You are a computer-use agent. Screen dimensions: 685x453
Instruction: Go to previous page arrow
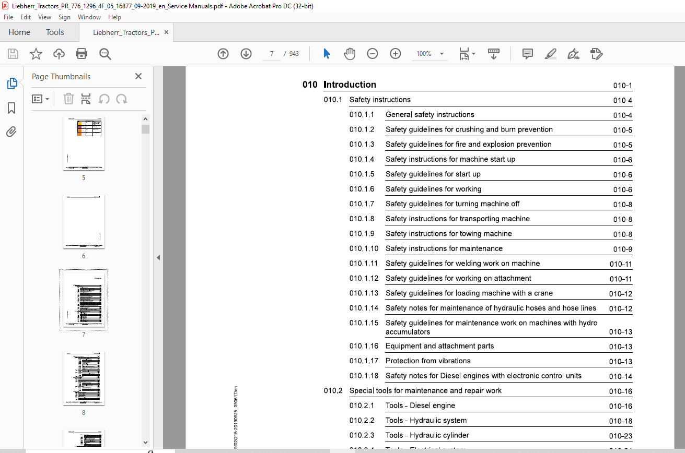223,54
